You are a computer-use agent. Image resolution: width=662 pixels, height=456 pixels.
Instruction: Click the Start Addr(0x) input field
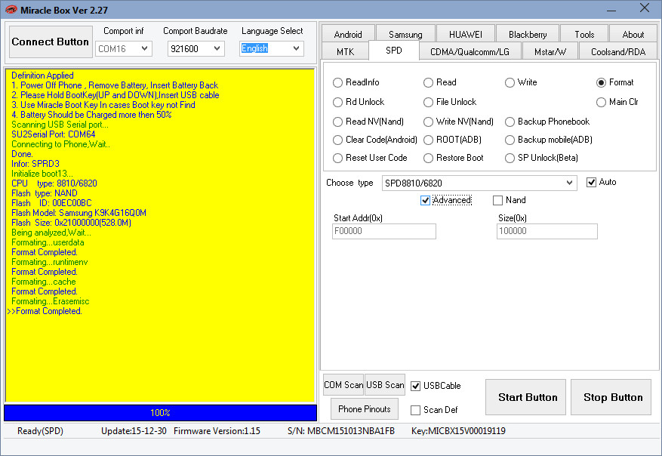point(383,231)
